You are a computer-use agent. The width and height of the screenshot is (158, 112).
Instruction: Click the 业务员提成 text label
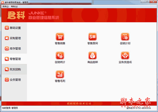[125, 62]
